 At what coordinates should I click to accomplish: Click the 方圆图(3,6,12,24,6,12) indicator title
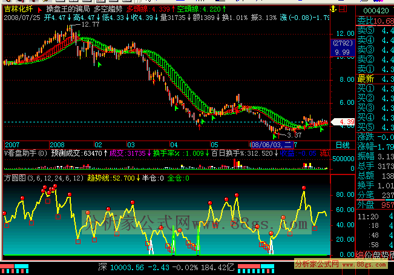[44, 178]
